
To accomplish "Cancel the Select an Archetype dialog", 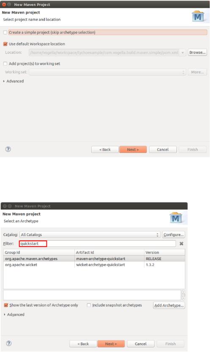I will pyautogui.click(x=141, y=344).
